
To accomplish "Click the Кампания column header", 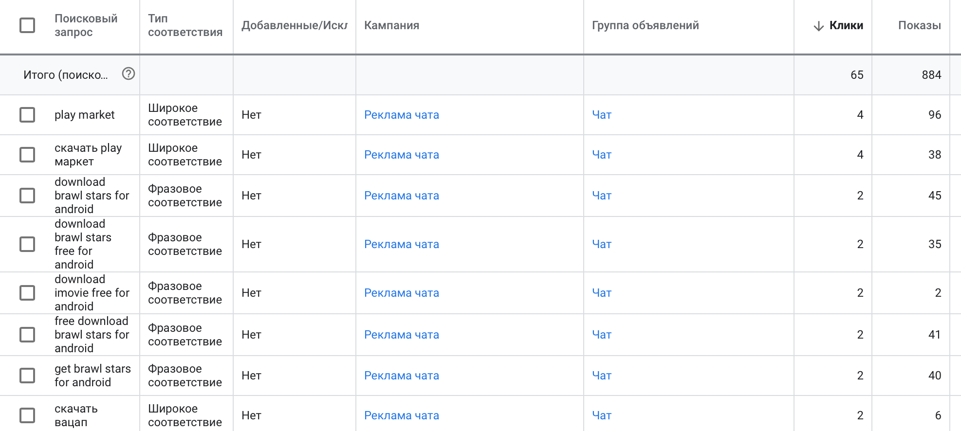I will (391, 25).
